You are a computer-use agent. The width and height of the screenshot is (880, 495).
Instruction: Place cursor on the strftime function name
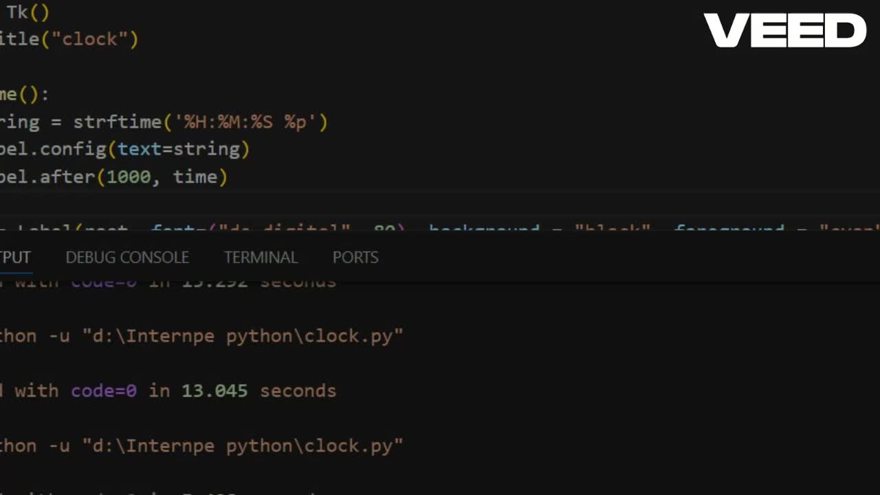[x=117, y=122]
